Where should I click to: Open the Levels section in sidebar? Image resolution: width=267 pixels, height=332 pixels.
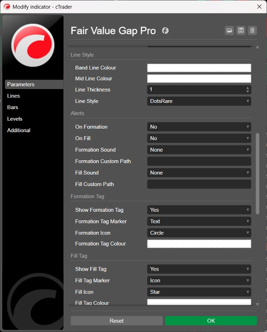pyautogui.click(x=15, y=119)
